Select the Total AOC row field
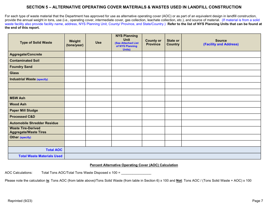 point(162,150)
